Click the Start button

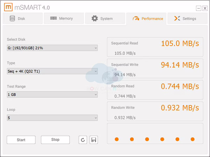[x=21, y=140]
